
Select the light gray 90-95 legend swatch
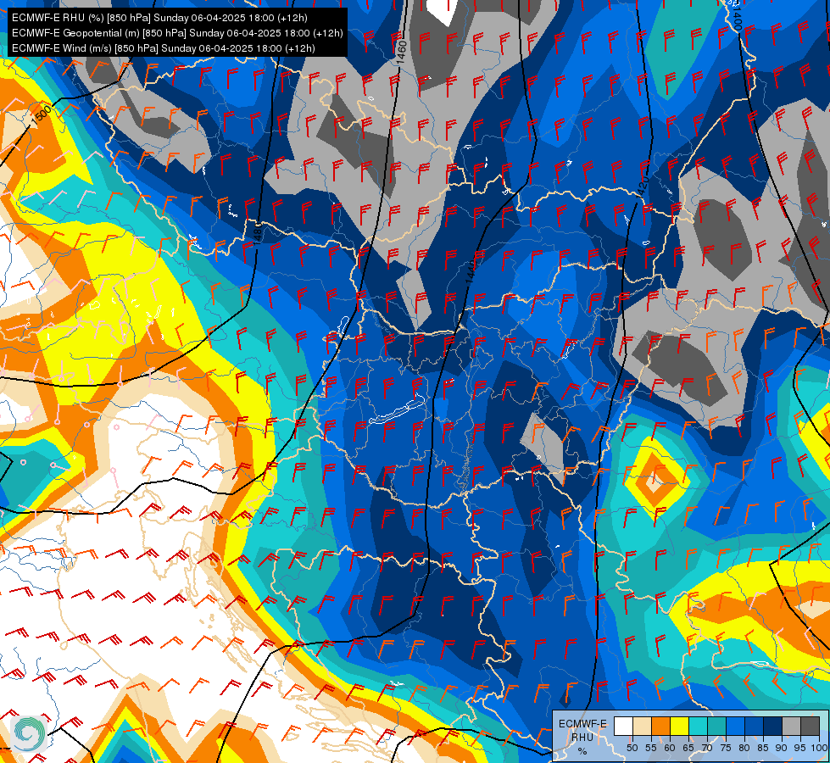[x=790, y=726]
